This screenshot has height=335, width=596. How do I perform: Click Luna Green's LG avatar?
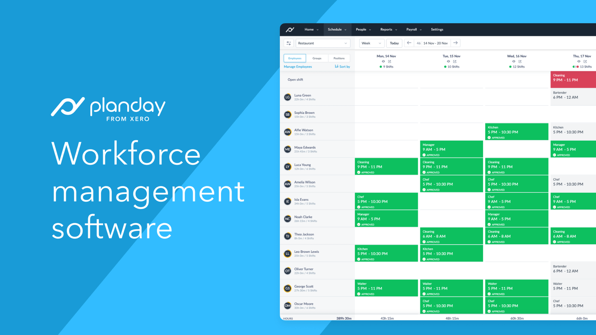click(x=287, y=97)
